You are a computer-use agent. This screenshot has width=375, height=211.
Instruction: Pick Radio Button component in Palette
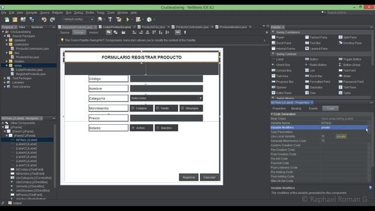coord(316,65)
